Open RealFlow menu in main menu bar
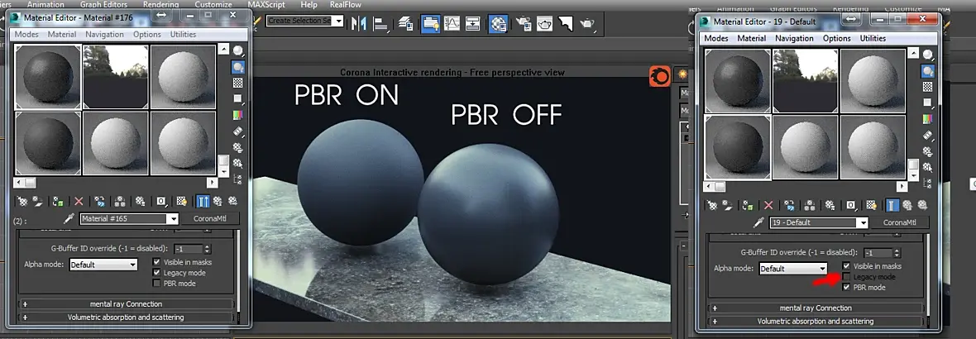This screenshot has height=339, width=976. tap(346, 4)
